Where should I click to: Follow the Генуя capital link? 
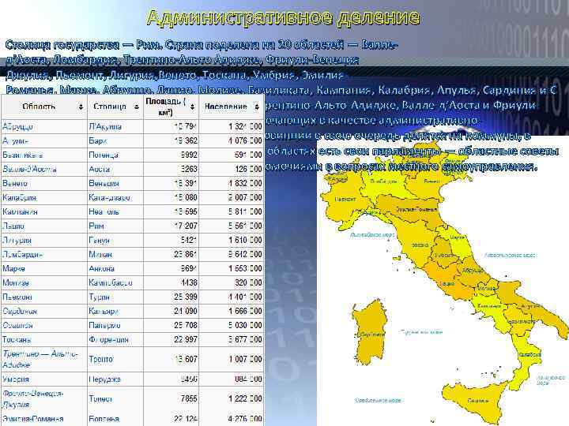click(99, 240)
